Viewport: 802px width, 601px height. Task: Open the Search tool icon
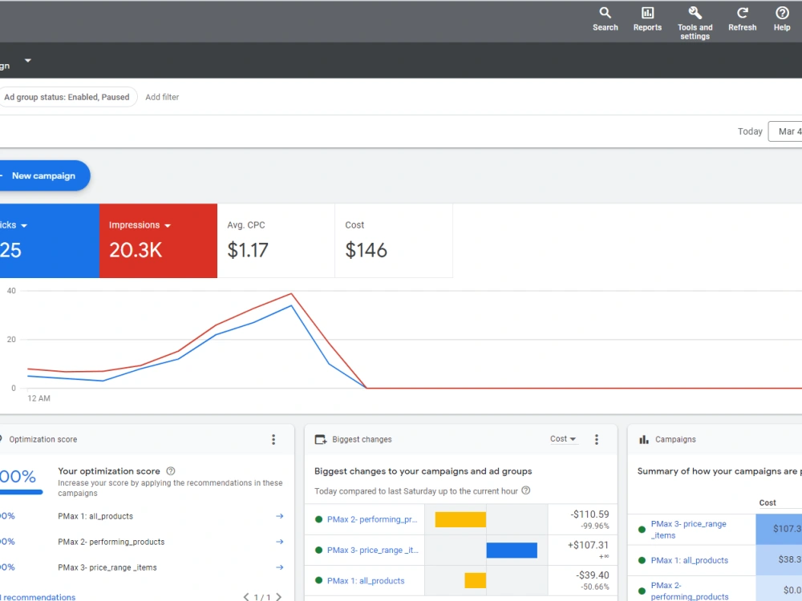605,14
